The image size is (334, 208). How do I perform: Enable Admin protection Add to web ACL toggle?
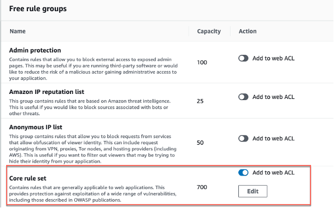pos(243,58)
